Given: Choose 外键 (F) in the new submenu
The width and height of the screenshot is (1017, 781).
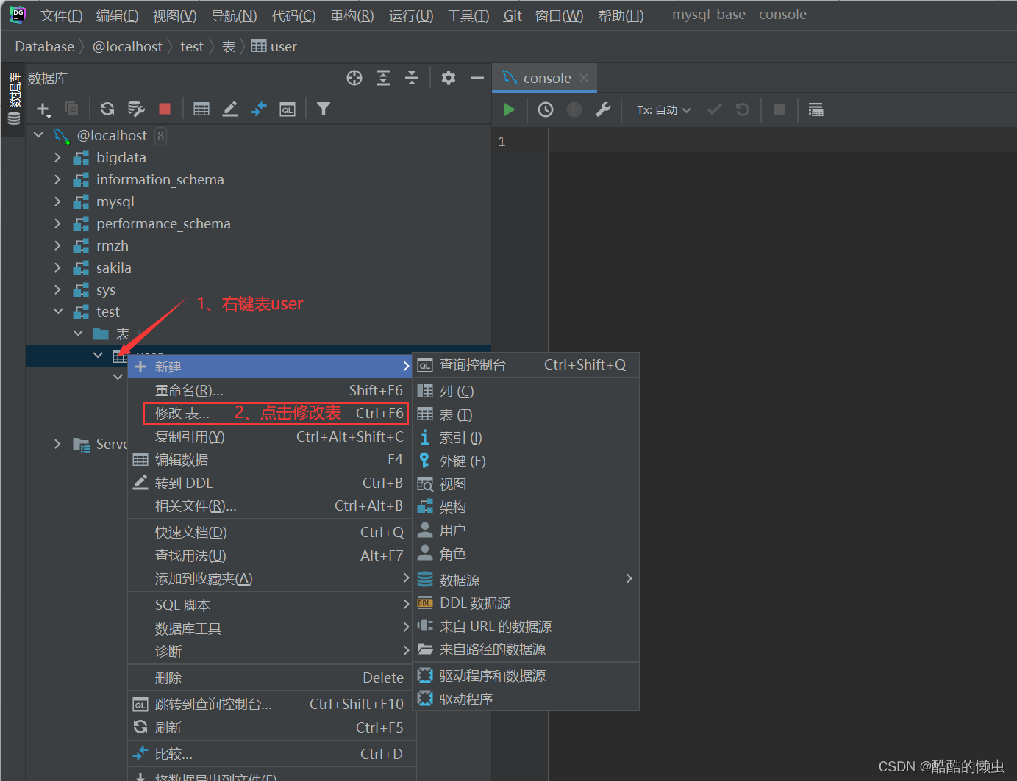Looking at the screenshot, I should tap(526, 461).
